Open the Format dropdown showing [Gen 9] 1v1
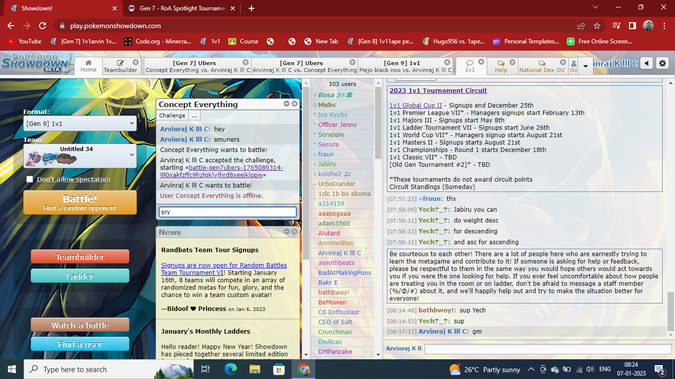 coord(80,123)
